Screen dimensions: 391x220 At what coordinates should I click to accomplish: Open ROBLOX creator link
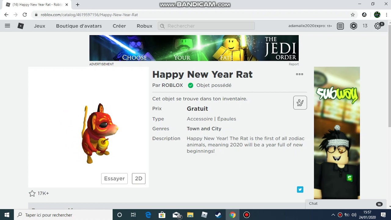(x=172, y=85)
